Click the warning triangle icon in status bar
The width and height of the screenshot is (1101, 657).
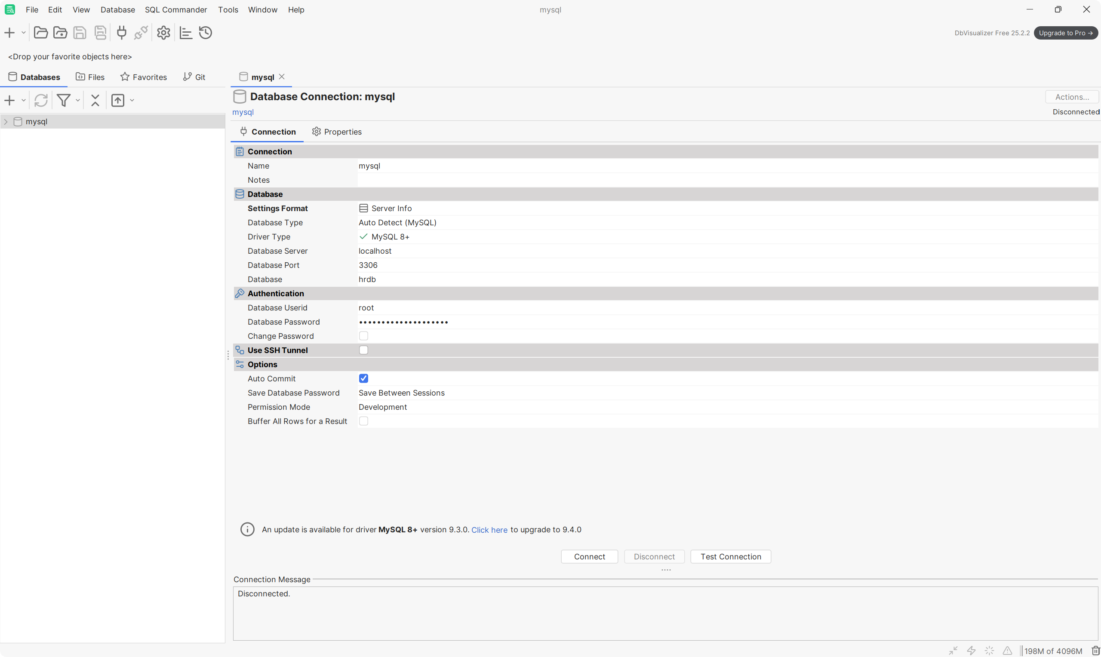[1007, 651]
